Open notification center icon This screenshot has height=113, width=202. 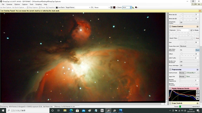click(x=198, y=110)
